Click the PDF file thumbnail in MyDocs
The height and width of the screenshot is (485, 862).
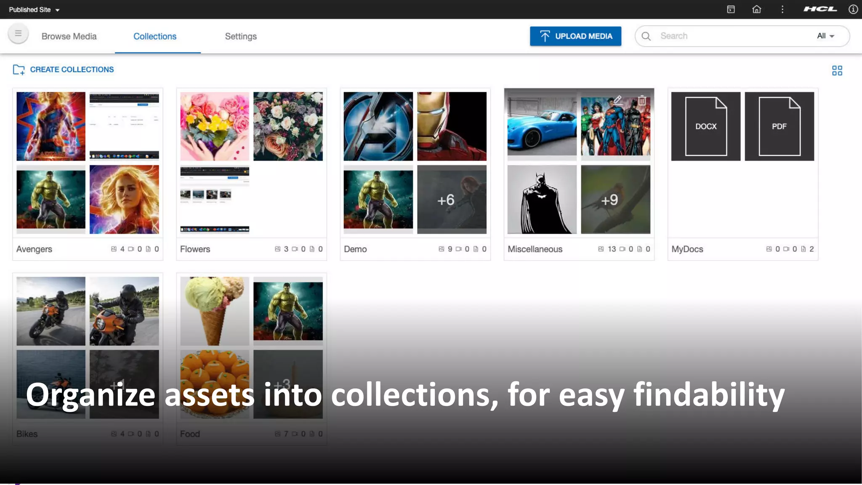[x=780, y=126]
